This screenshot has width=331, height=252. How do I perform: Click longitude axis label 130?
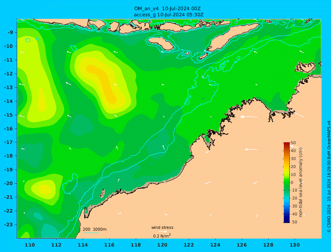295,245
